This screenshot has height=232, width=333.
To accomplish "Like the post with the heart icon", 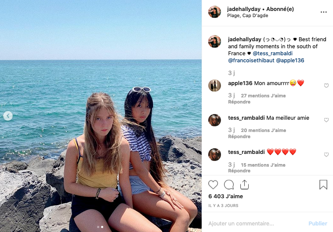I will [x=213, y=185].
